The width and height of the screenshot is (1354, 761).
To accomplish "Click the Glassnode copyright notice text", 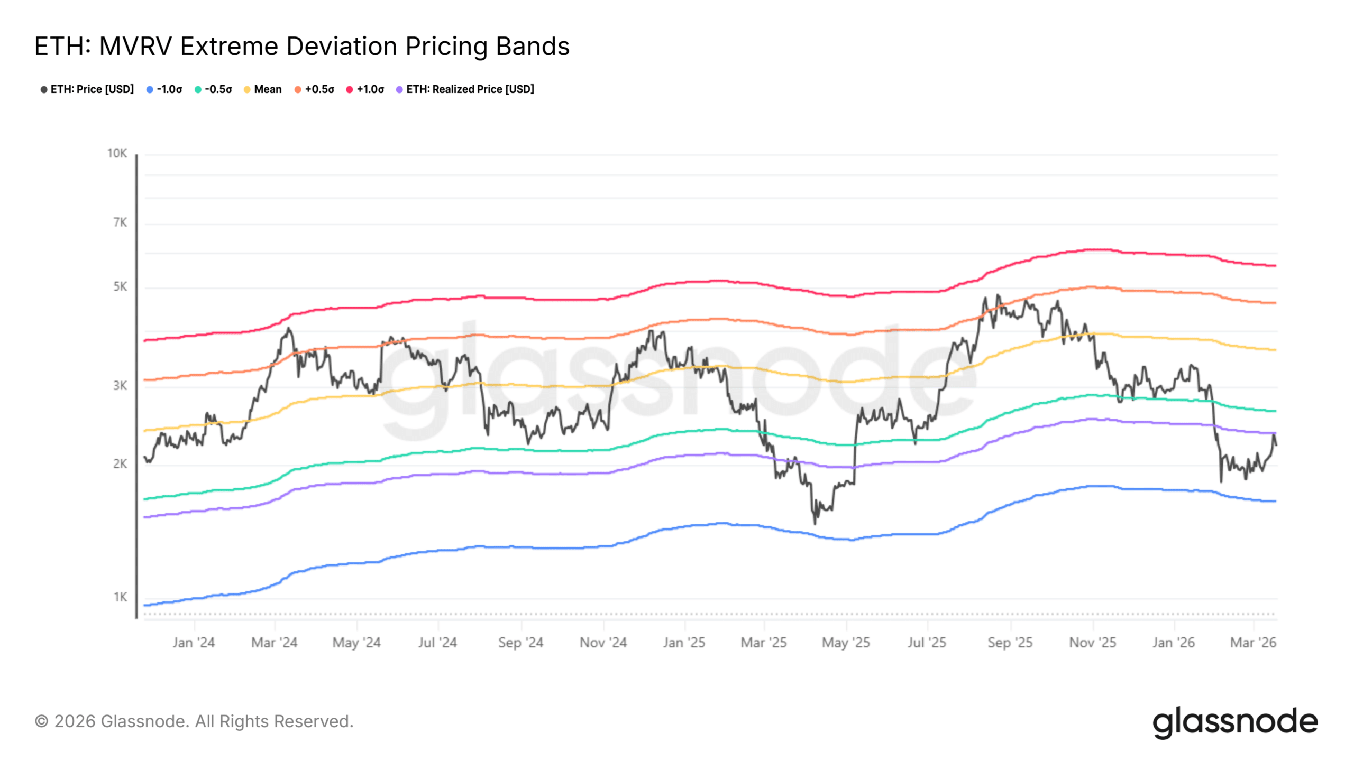I will [x=194, y=721].
